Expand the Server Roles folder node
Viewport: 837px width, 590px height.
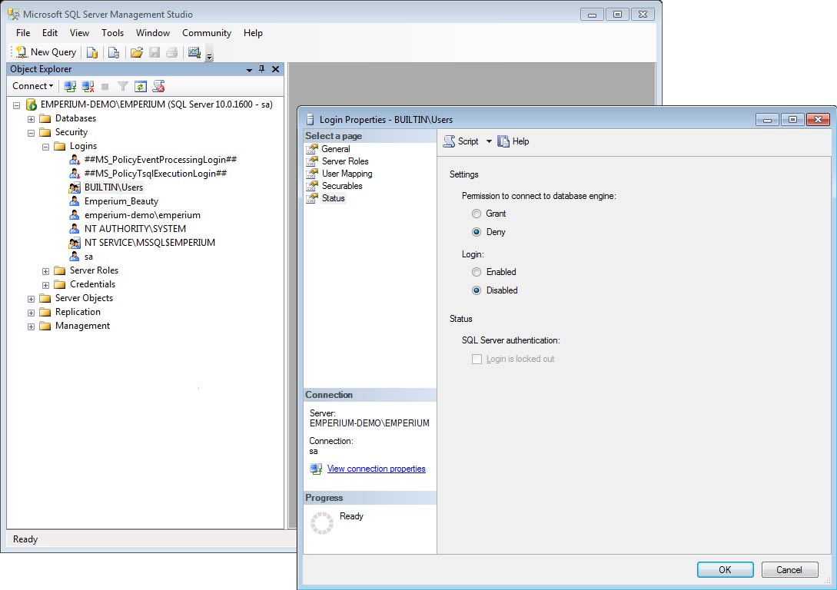tap(46, 270)
